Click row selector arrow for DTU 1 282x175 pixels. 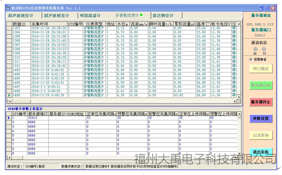pyautogui.click(x=9, y=118)
